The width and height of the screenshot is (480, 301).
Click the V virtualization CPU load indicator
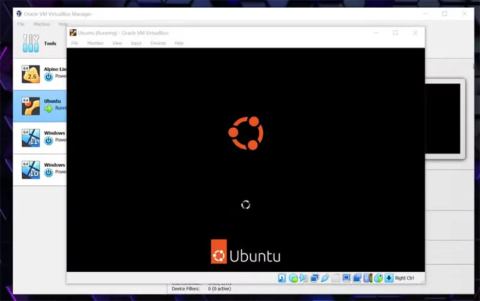click(368, 278)
